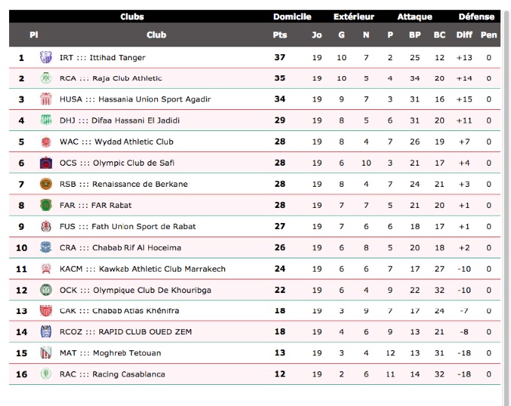Click the Renaissance de Berkane logo

(x=45, y=184)
